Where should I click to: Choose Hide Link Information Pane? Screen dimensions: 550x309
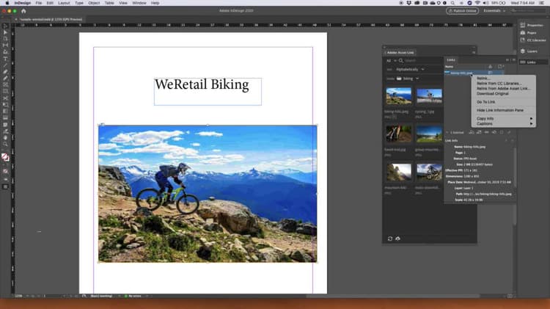(x=504, y=110)
